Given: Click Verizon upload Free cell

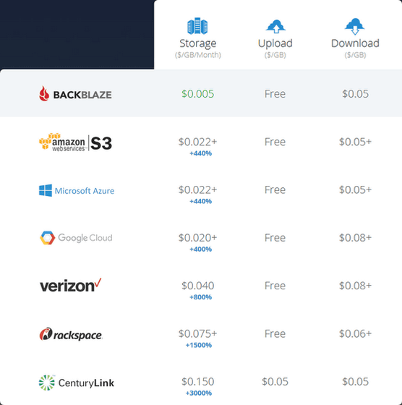Looking at the screenshot, I should coord(275,286).
